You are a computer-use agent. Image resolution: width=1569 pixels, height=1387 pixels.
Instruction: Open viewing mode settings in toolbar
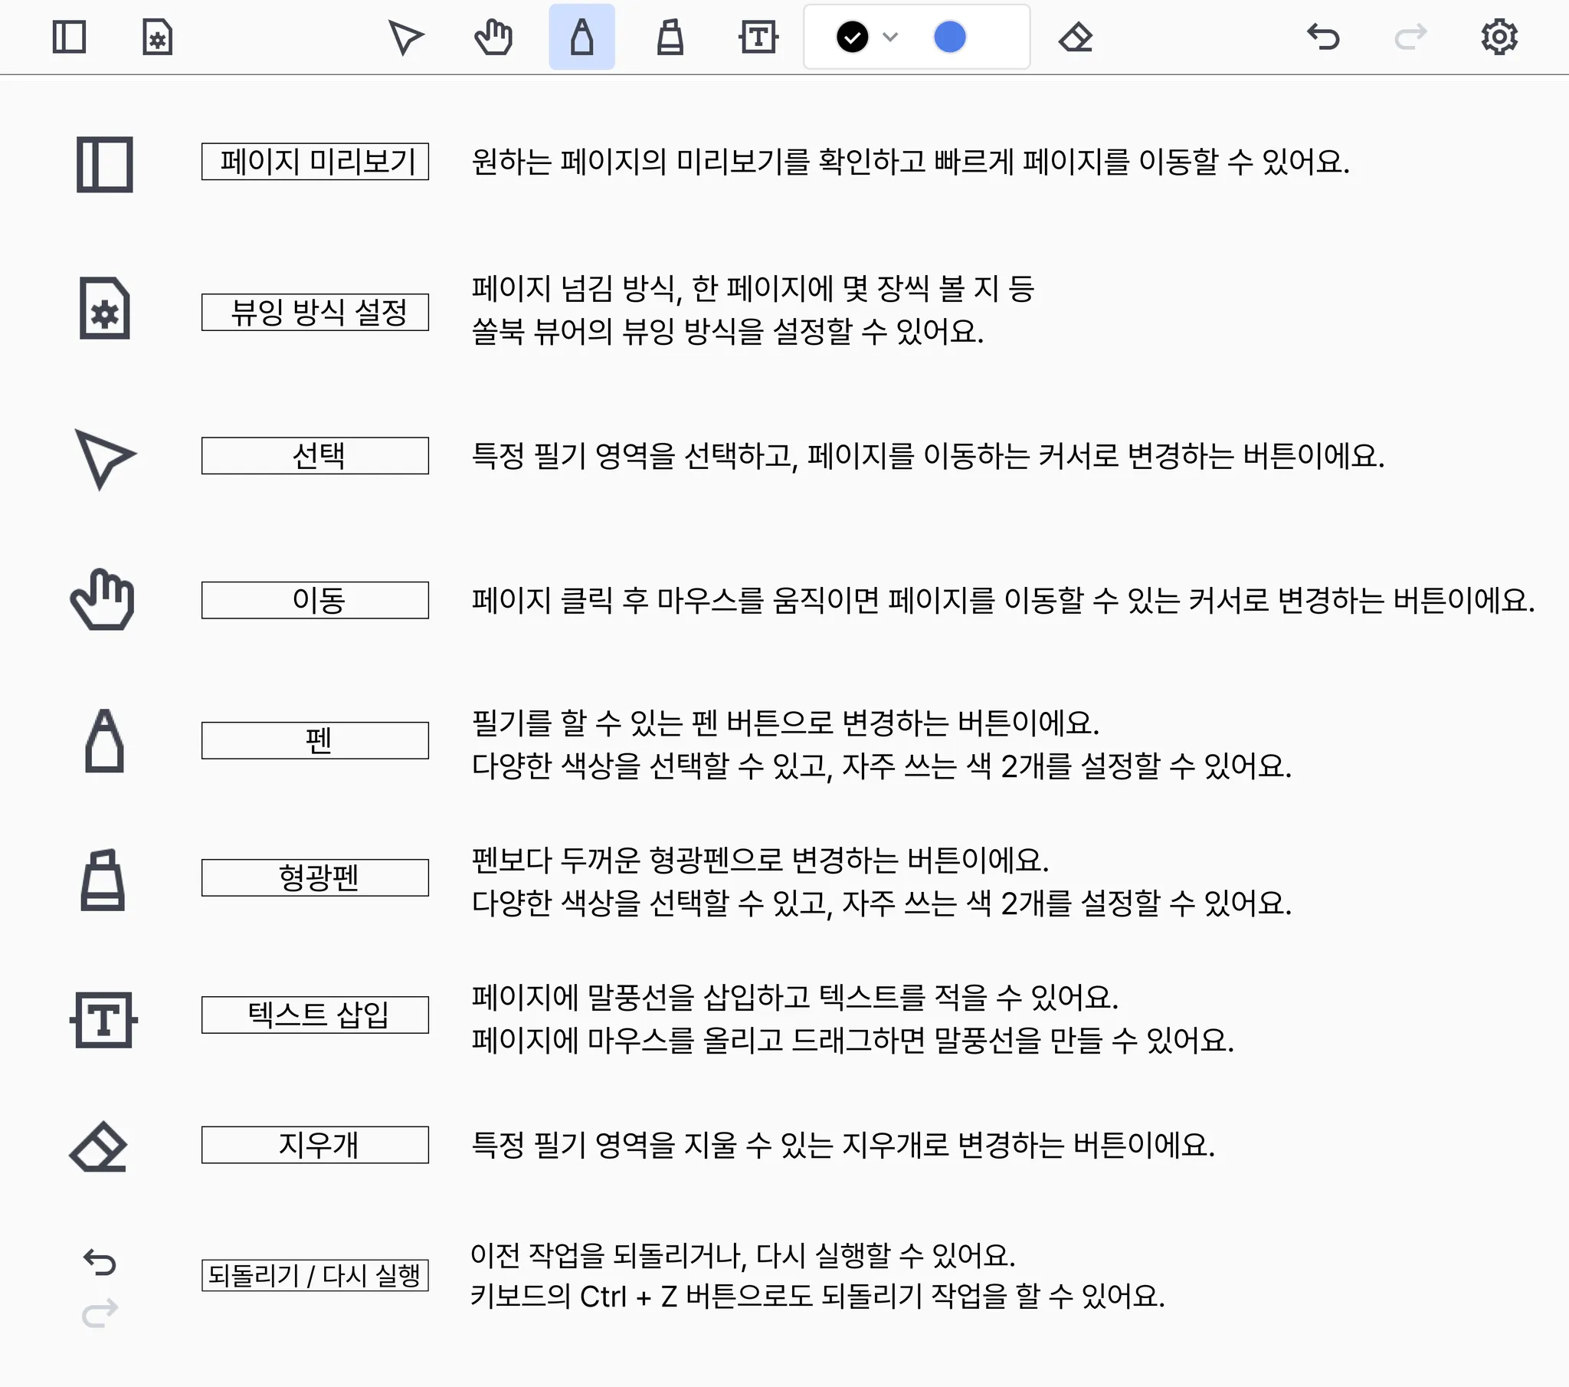coord(157,37)
